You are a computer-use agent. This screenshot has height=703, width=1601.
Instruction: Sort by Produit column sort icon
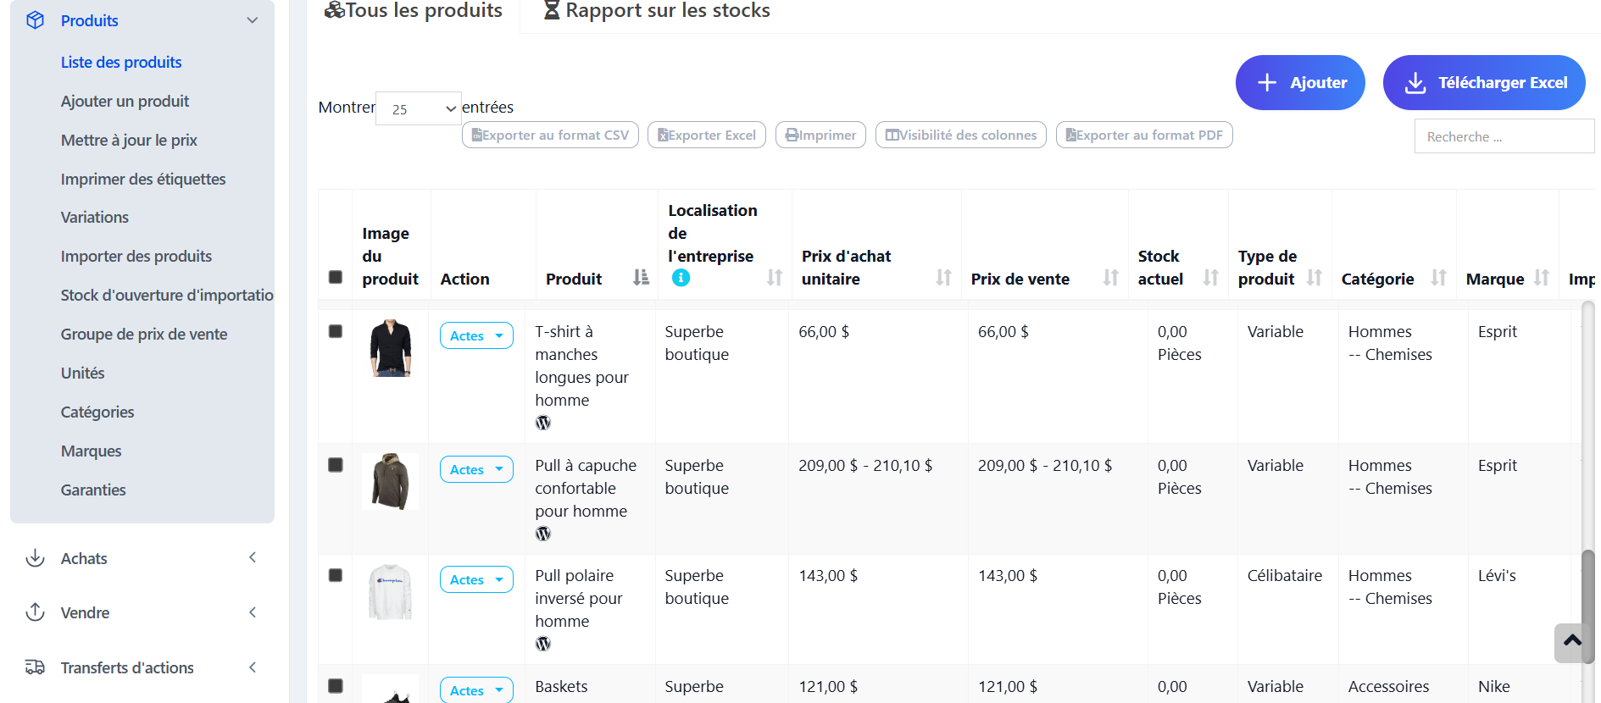(641, 278)
